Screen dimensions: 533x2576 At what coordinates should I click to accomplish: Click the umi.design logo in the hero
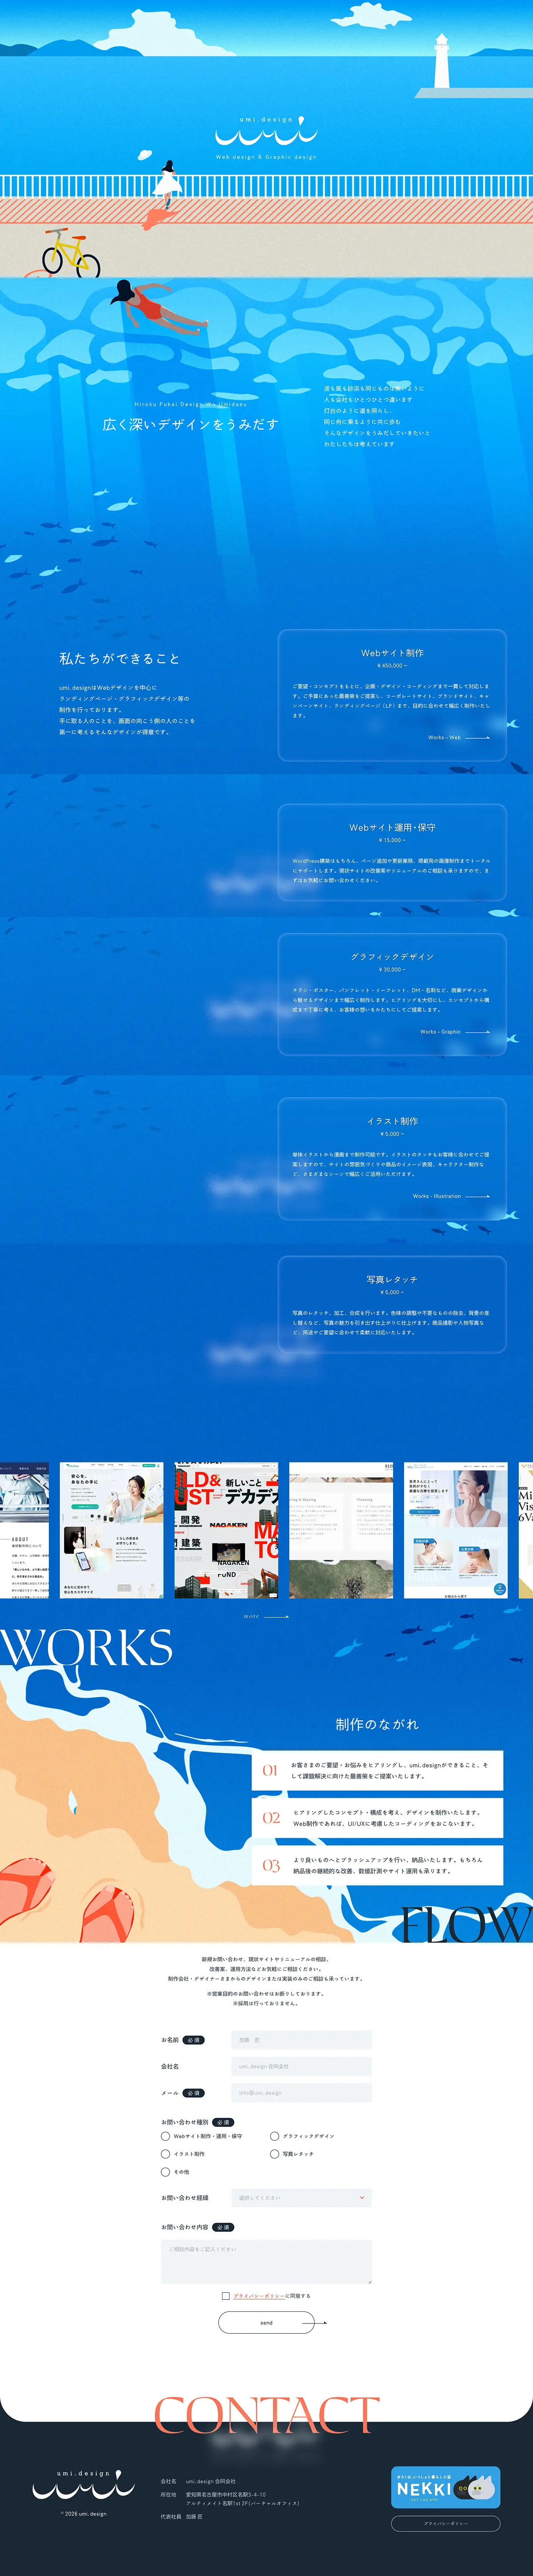click(x=266, y=132)
